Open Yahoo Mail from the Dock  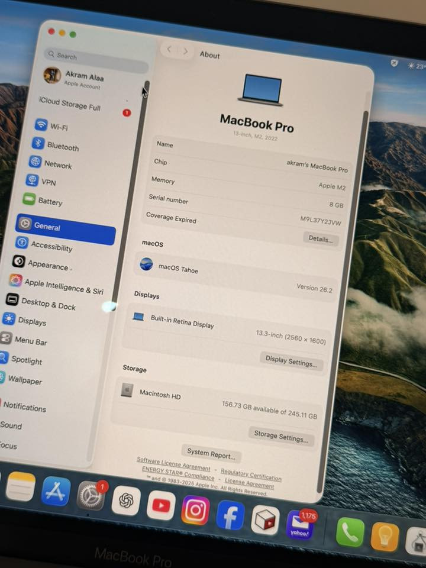pos(300,525)
